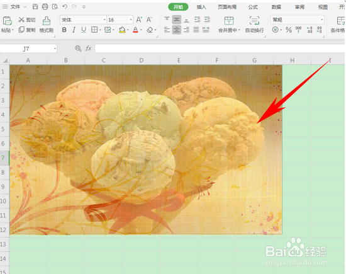This screenshot has width=346, height=274.
Task: Open the 文件 menu
Action: (14, 7)
